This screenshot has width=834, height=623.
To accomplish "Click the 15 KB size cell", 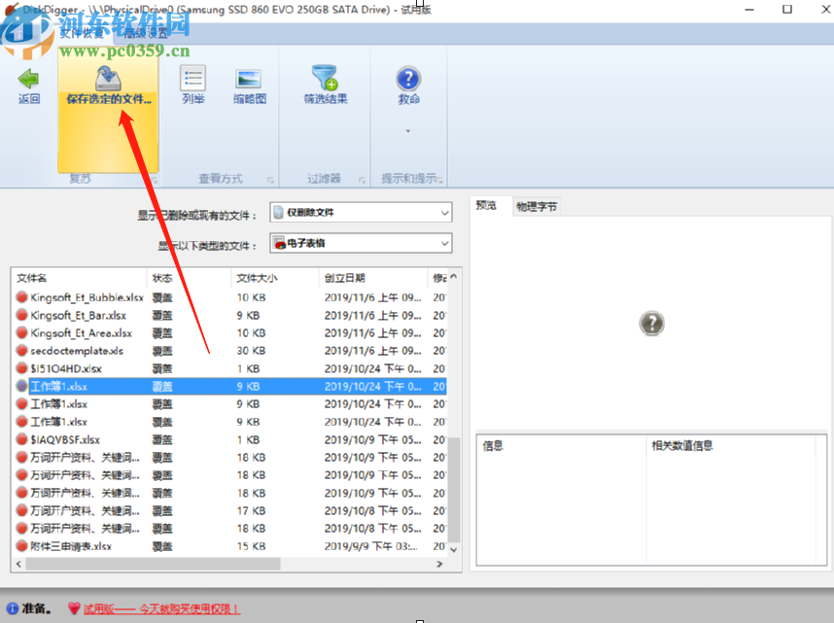I will (251, 546).
